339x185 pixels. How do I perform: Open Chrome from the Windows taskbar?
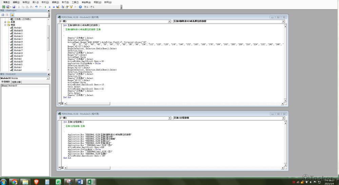tap(14, 182)
